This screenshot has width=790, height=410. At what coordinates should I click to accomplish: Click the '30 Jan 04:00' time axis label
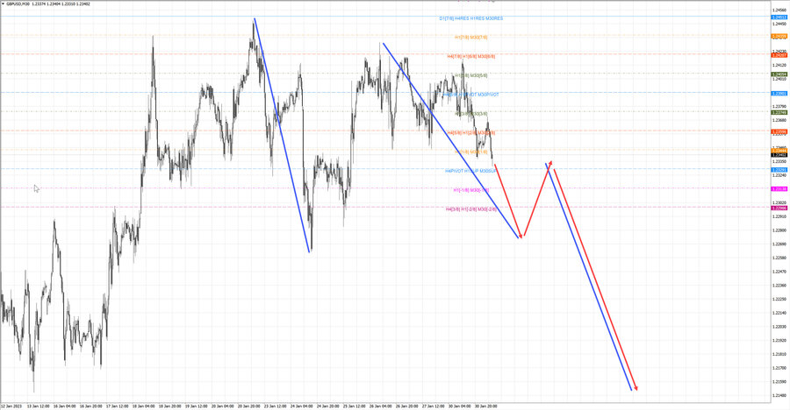[459, 406]
